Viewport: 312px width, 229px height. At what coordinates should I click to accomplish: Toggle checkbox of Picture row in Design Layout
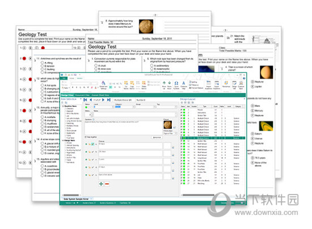coord(182,110)
